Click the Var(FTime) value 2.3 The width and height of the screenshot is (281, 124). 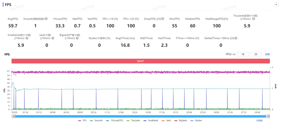[164, 45]
